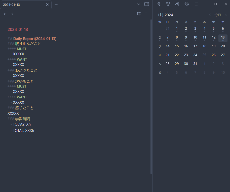This screenshot has width=230, height=192.
Task: Click the 次やること heading
Action: [x=24, y=82]
